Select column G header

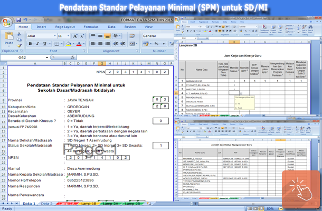pyautogui.click(x=102, y=64)
